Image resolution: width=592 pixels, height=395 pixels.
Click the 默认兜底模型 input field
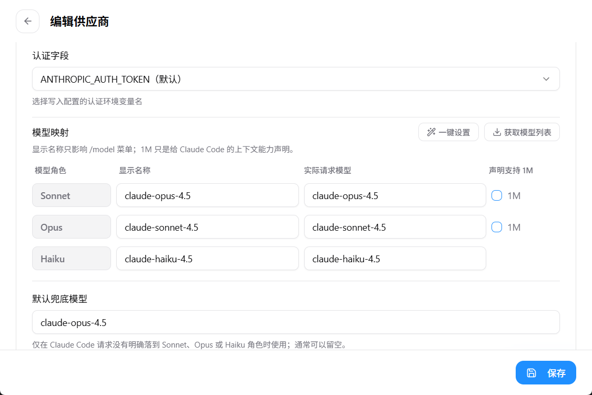point(296,322)
